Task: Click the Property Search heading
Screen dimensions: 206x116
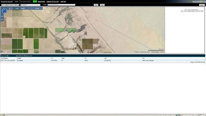Action: pos(7,2)
